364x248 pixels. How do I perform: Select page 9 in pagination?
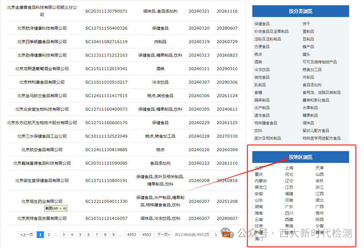point(114,235)
